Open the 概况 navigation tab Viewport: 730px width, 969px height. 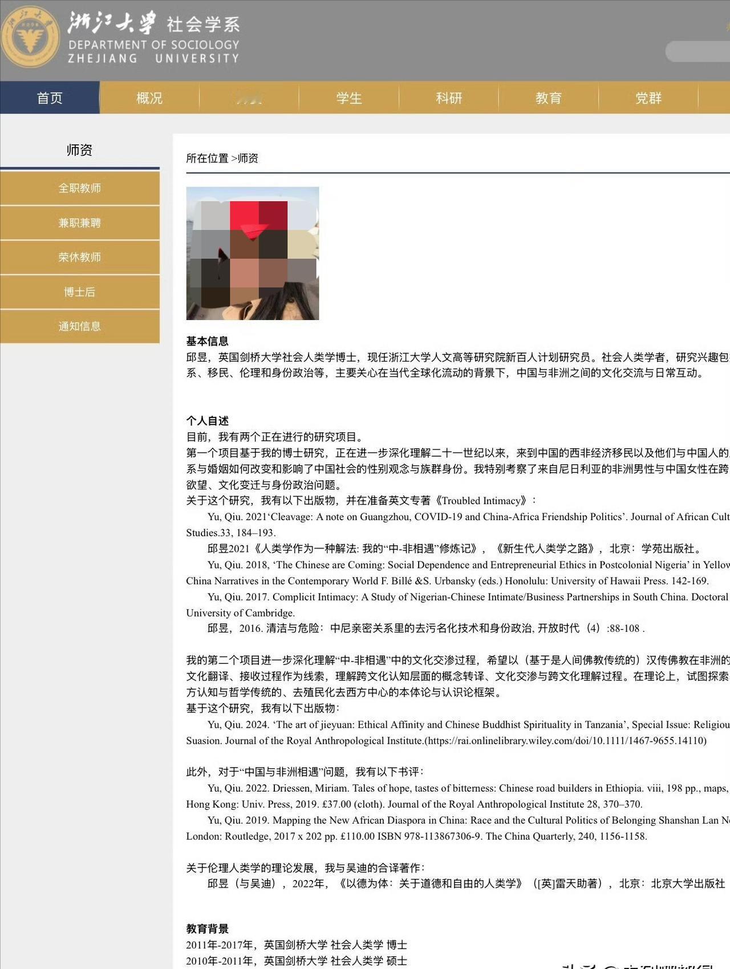(x=149, y=98)
